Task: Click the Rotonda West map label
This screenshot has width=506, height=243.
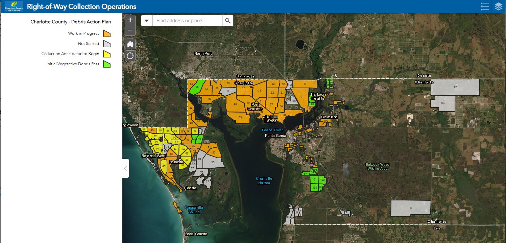Action: point(153,156)
